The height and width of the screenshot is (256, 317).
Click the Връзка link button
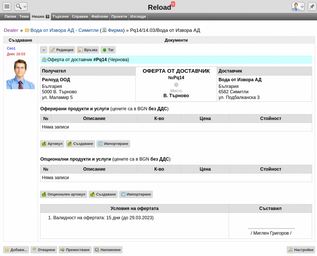coord(88,50)
